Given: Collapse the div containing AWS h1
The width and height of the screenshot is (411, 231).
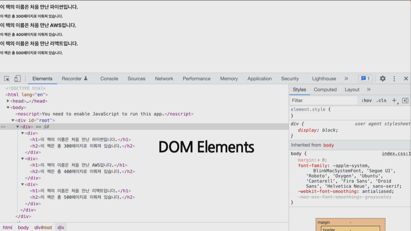Looking at the screenshot, I should point(22,159).
